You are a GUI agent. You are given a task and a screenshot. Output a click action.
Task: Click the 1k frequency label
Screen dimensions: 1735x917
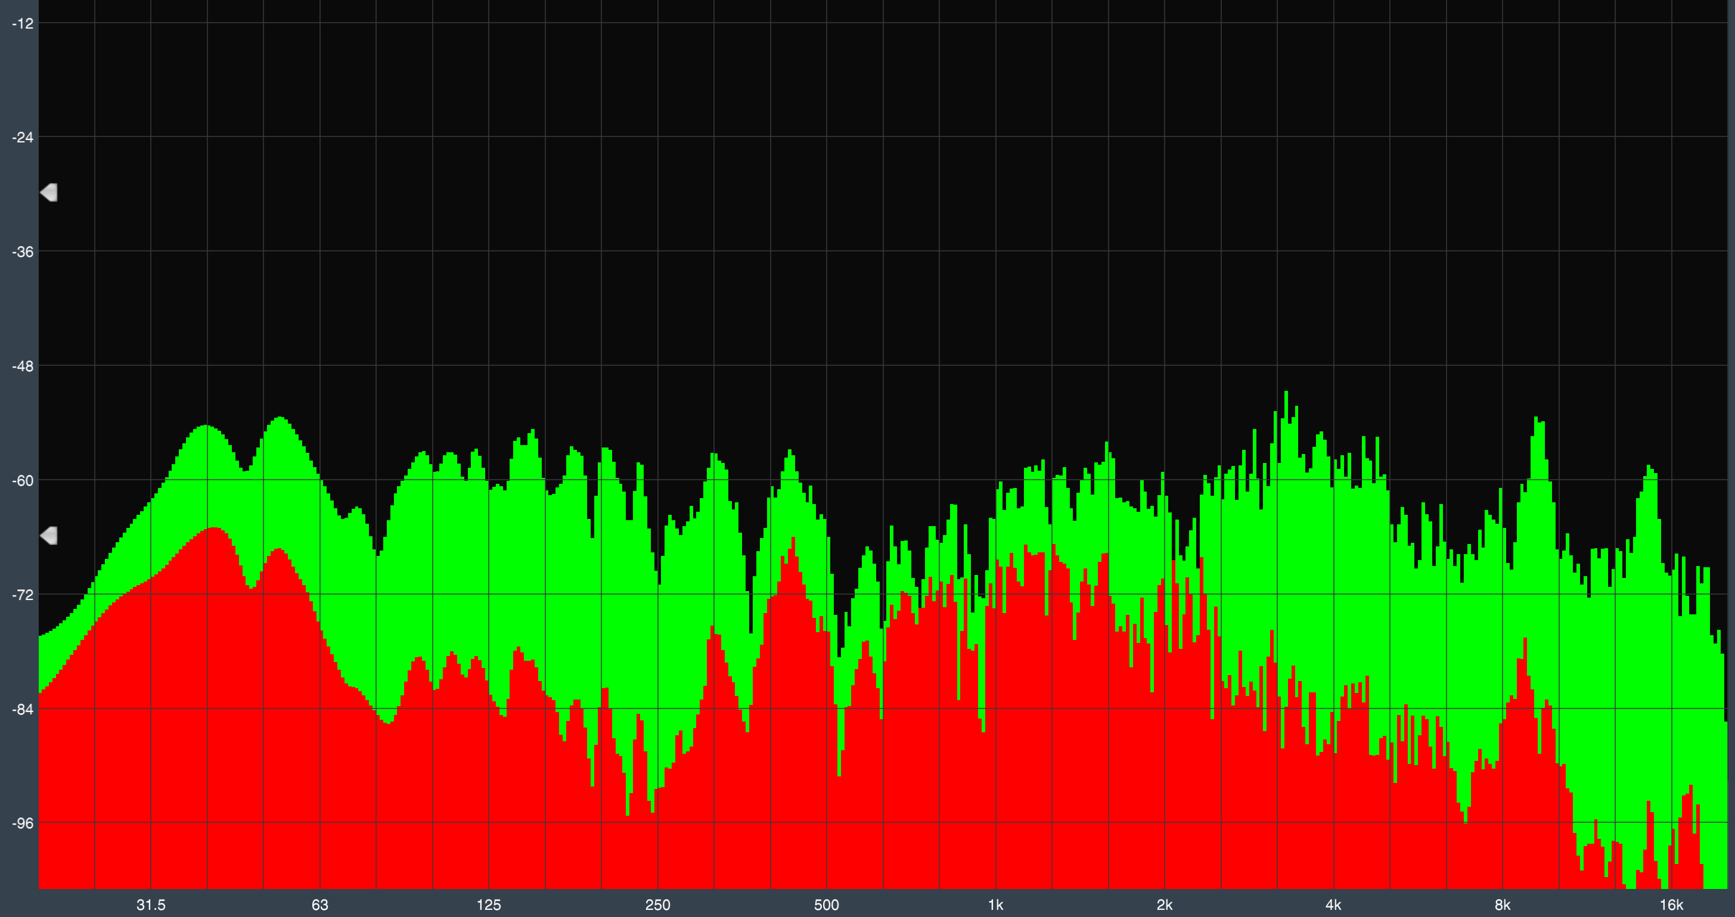[995, 905]
